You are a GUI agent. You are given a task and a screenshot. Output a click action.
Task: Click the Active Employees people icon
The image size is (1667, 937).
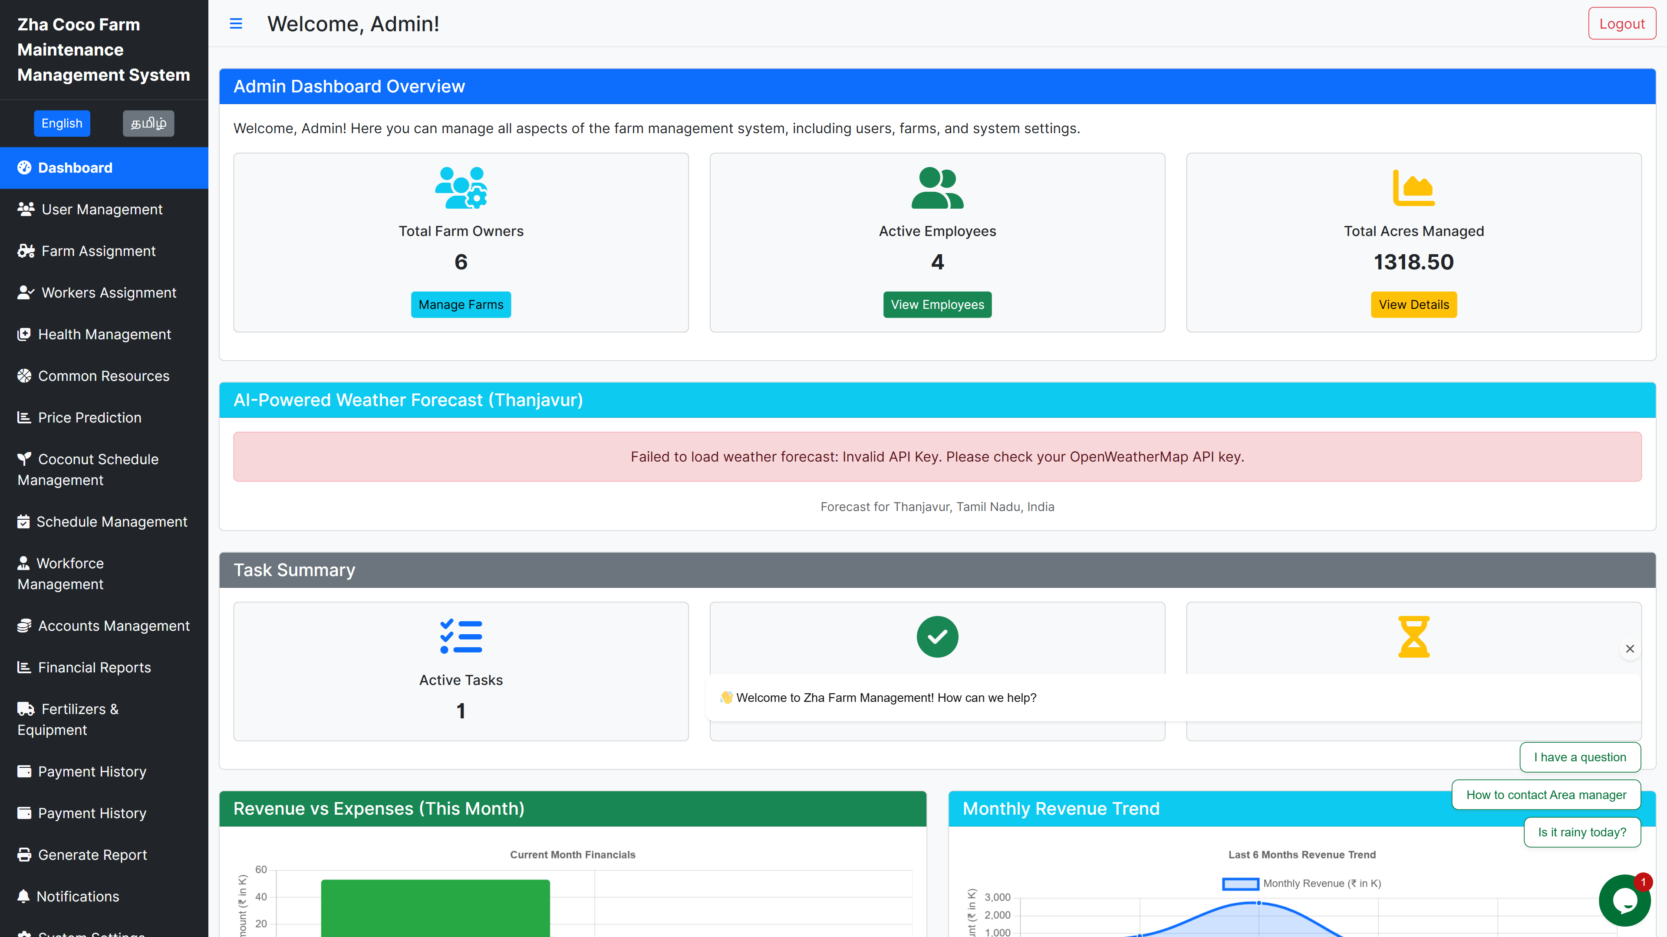pyautogui.click(x=937, y=187)
